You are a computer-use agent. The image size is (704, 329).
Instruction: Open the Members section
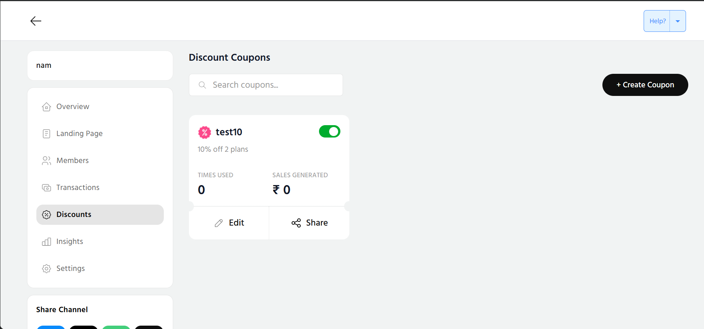tap(72, 161)
